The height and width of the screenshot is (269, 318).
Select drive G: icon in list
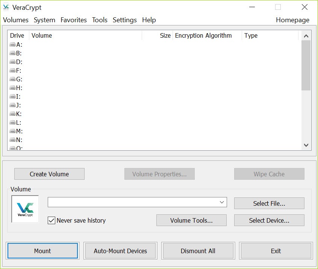pyautogui.click(x=12, y=79)
